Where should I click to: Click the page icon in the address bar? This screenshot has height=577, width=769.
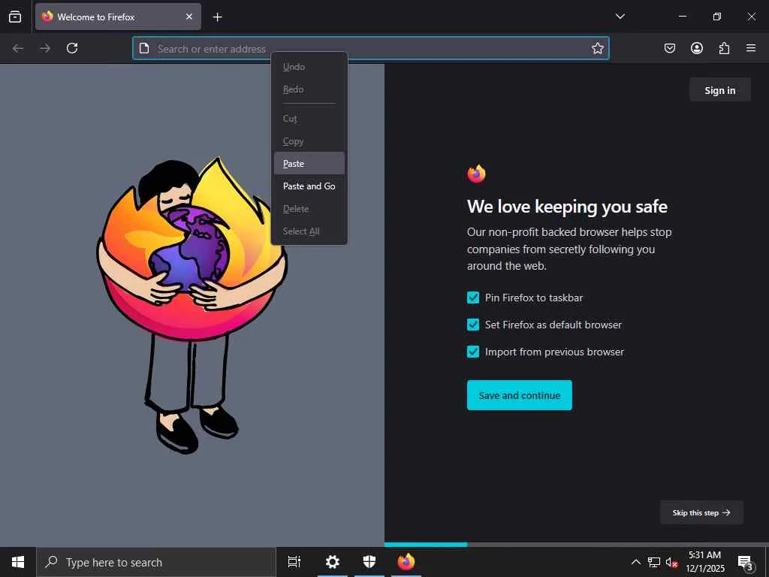tap(144, 48)
